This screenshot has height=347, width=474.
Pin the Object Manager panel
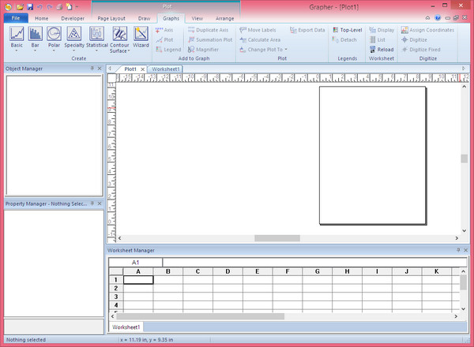click(92, 69)
